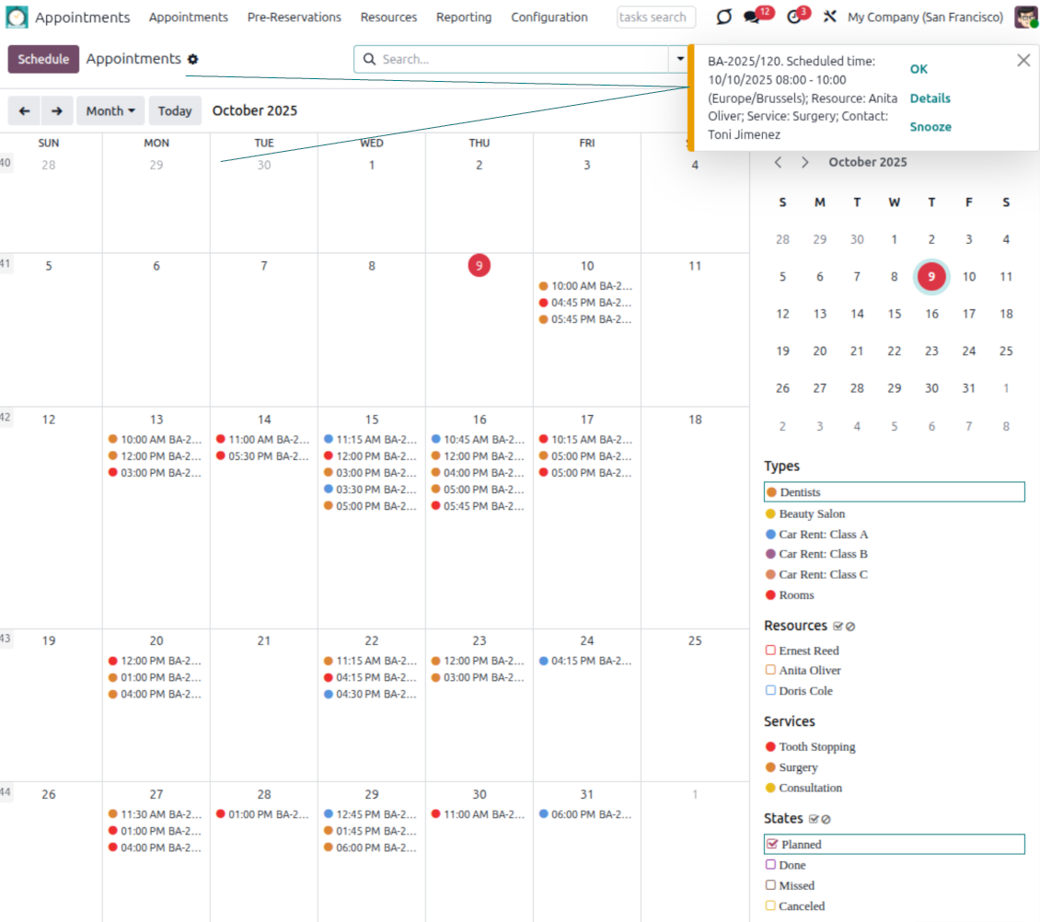This screenshot has height=922, width=1040.
Task: Click the Schedule button
Action: pos(43,59)
